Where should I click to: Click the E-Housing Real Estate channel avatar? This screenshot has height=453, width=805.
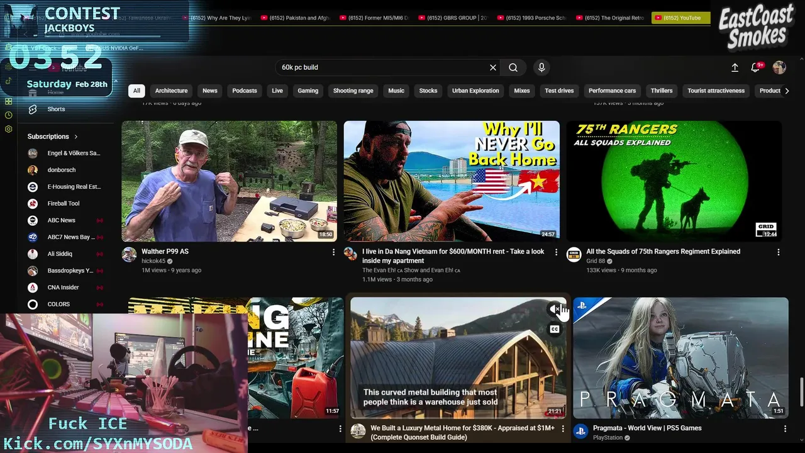pyautogui.click(x=33, y=187)
